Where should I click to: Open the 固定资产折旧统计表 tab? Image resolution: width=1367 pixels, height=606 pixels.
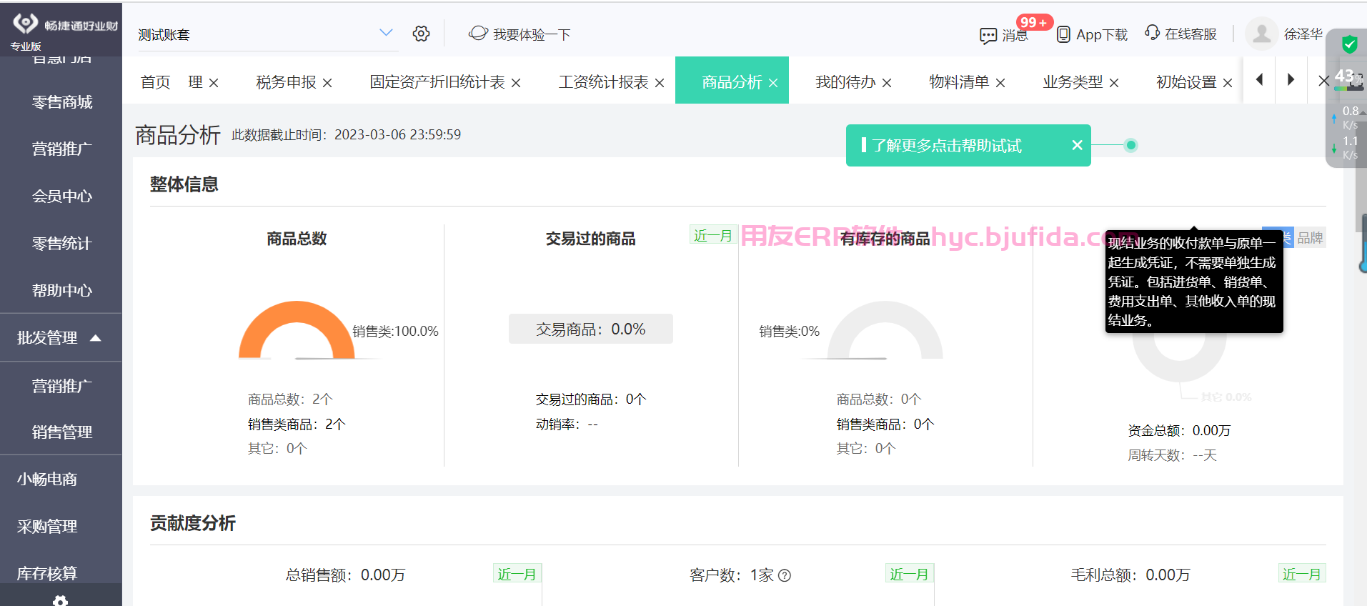pyautogui.click(x=437, y=82)
